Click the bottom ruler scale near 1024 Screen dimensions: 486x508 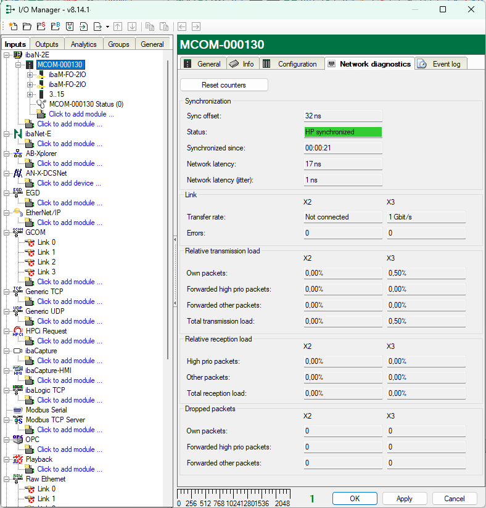tap(233, 498)
